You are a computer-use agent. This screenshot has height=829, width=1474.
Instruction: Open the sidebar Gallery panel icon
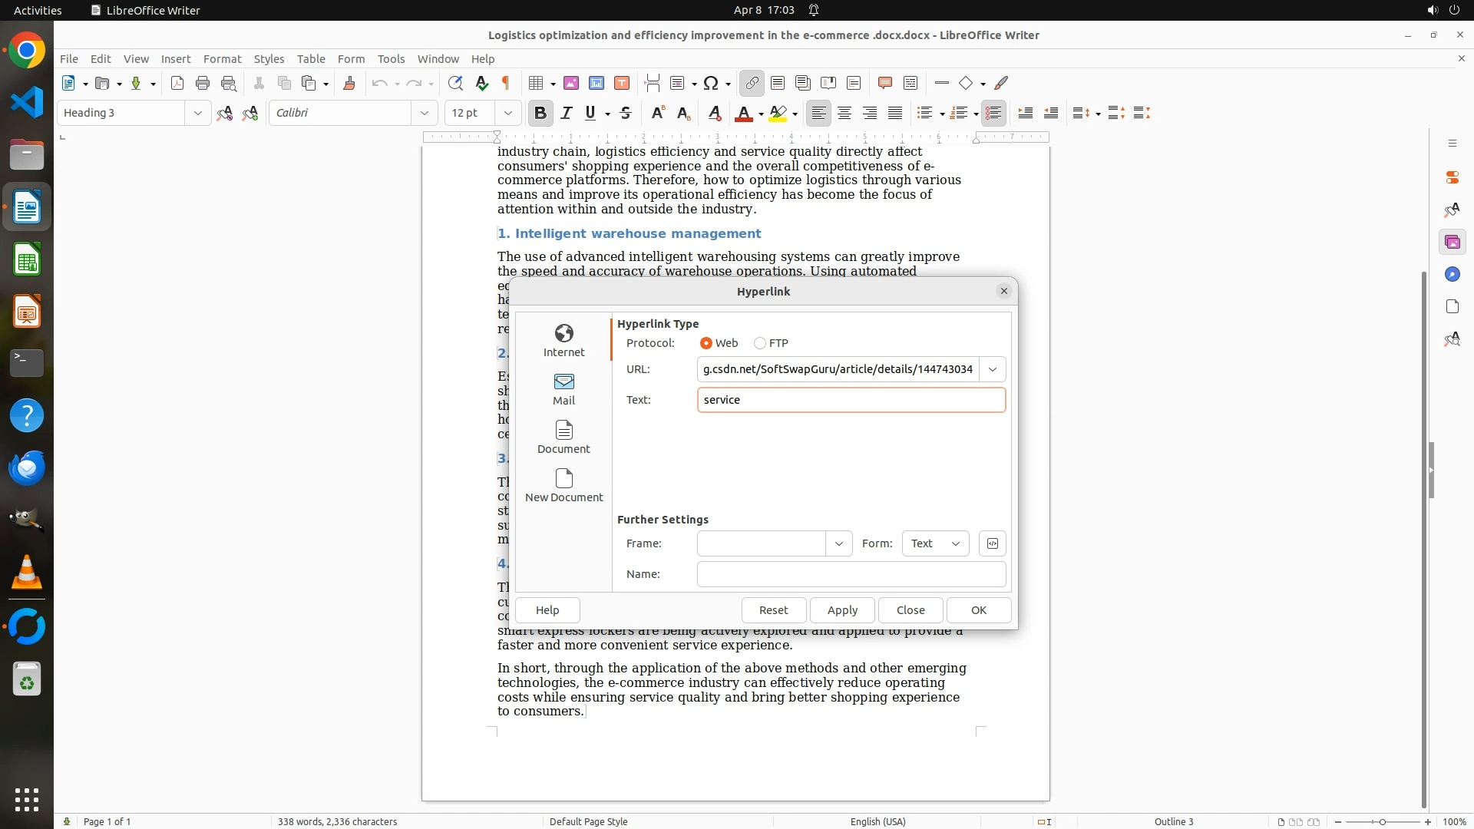(x=1452, y=243)
